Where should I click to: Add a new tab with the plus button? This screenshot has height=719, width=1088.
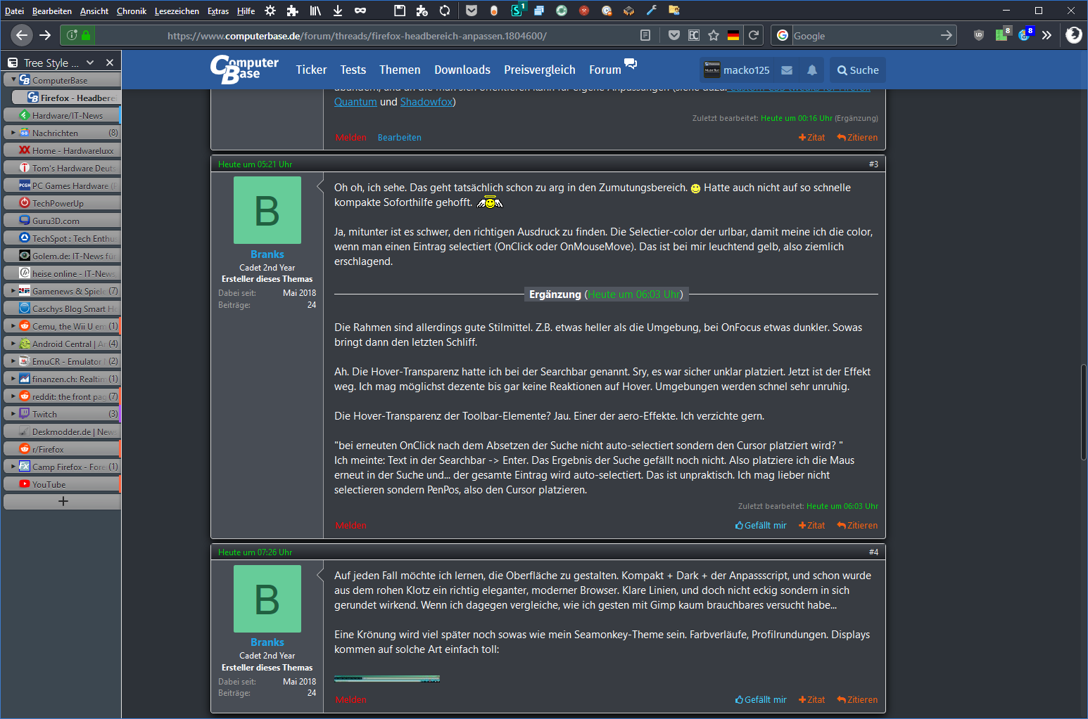(x=63, y=501)
